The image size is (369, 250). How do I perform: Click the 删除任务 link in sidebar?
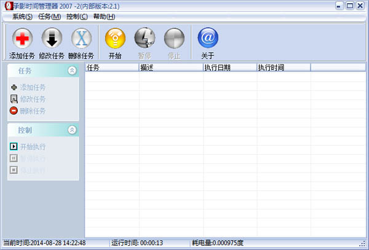click(x=33, y=111)
